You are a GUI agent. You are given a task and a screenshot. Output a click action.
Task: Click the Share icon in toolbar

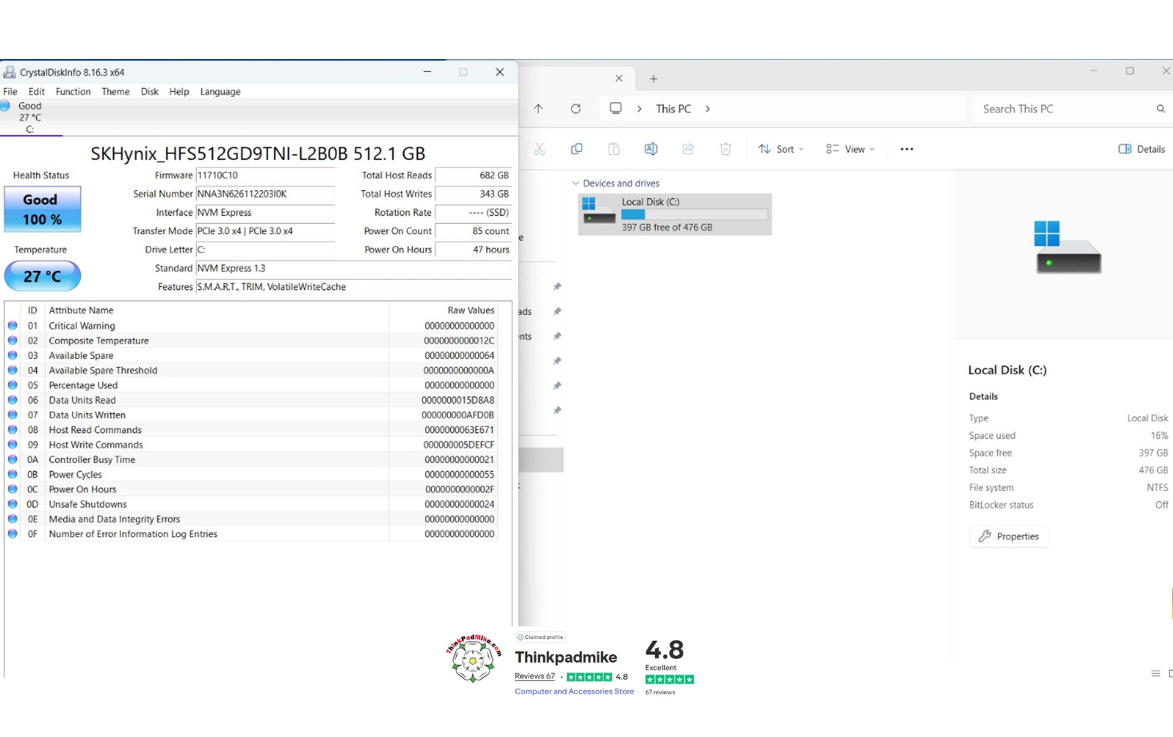pyautogui.click(x=688, y=149)
